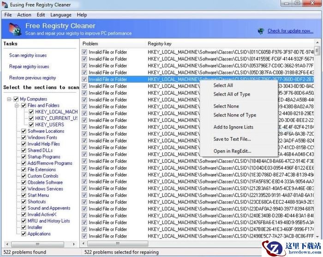Choose Open in RegEdit...
This screenshot has width=323, height=257.
pyautogui.click(x=233, y=151)
